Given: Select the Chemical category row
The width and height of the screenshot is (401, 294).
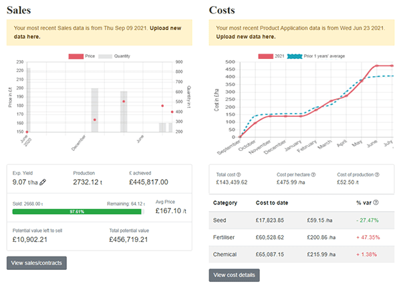Looking at the screenshot, I should (301, 255).
